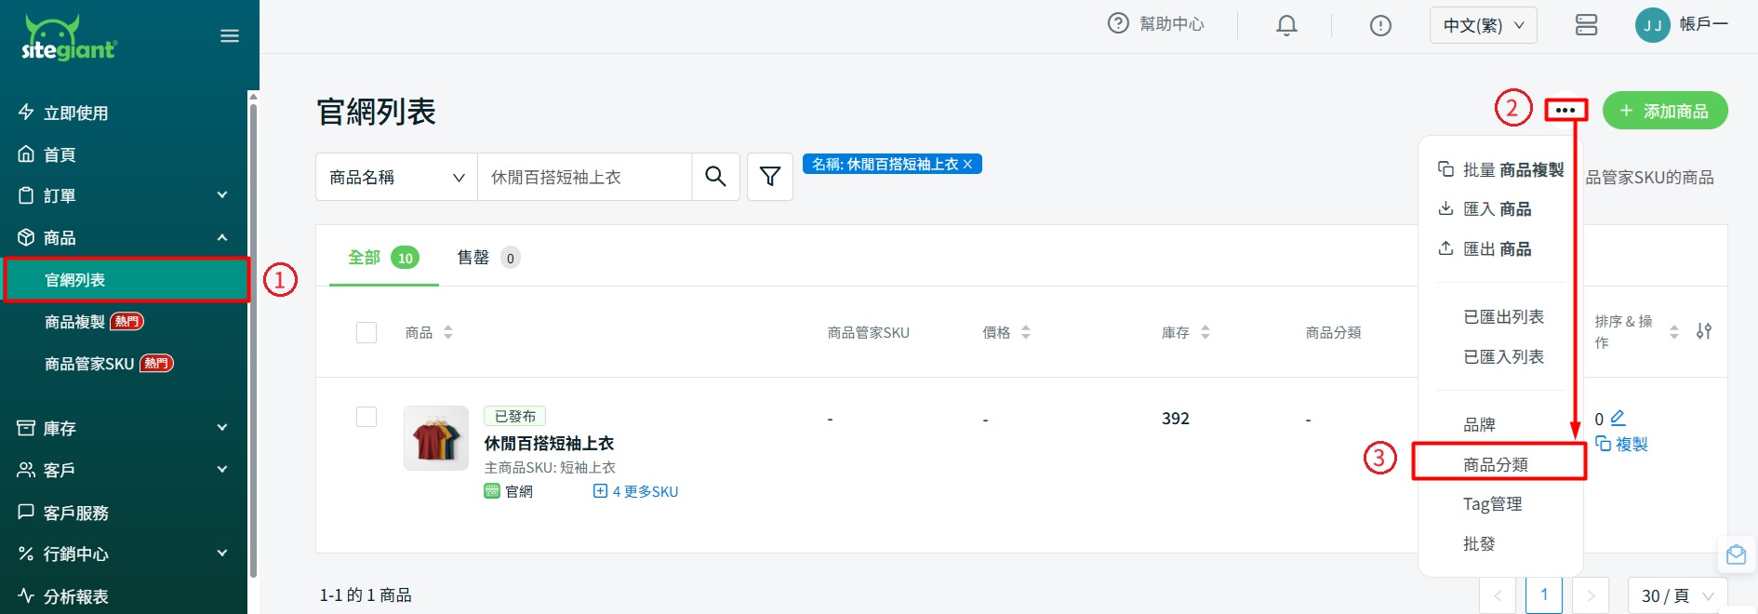Remove the 休閒百搭短袖上衣 name filter tag
Image resolution: width=1758 pixels, height=614 pixels.
[x=967, y=165]
